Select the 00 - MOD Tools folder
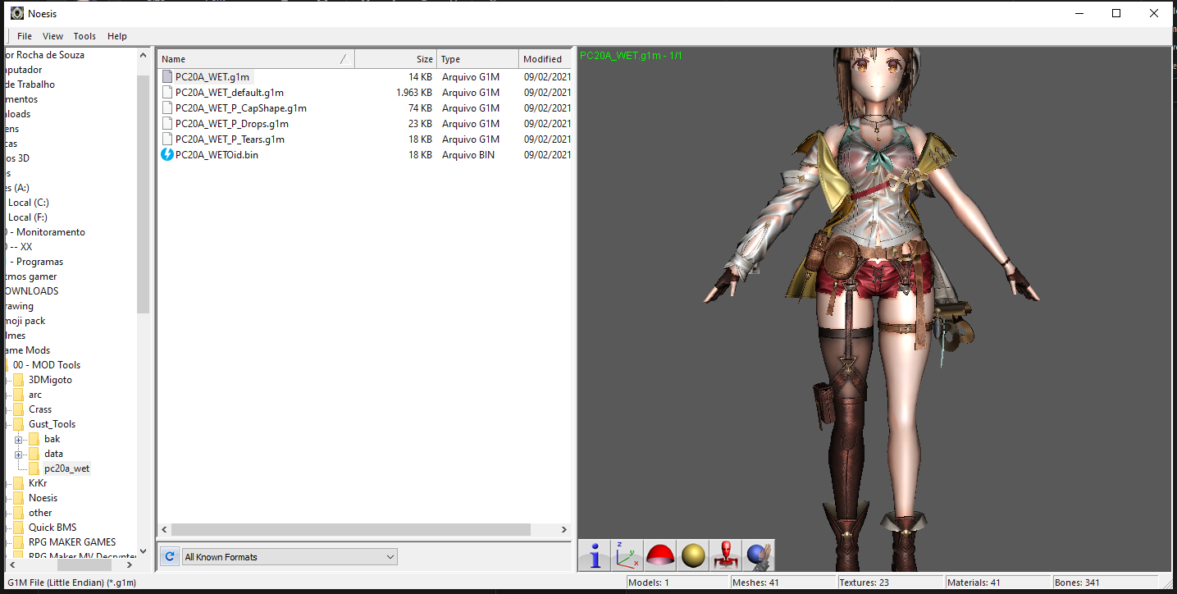 coord(46,365)
